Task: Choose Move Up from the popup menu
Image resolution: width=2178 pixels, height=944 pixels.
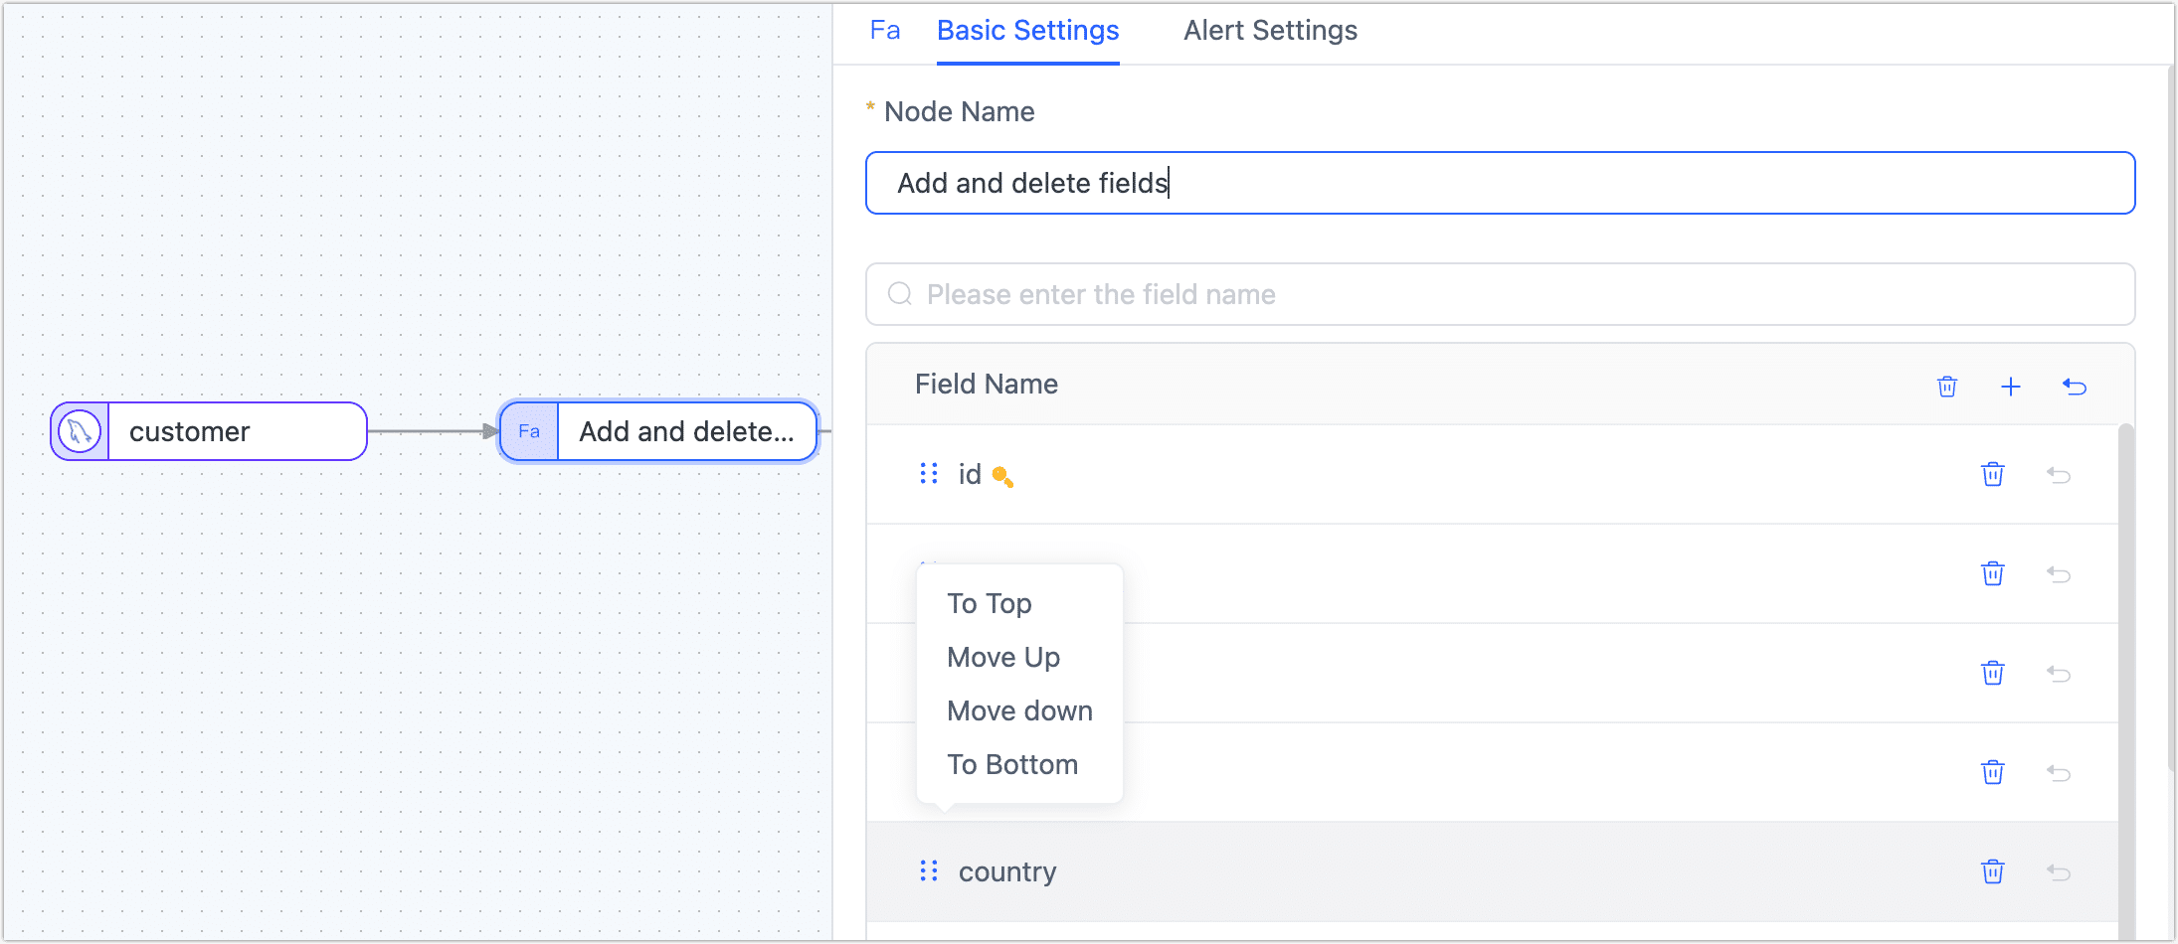Action: pyautogui.click(x=1002, y=657)
